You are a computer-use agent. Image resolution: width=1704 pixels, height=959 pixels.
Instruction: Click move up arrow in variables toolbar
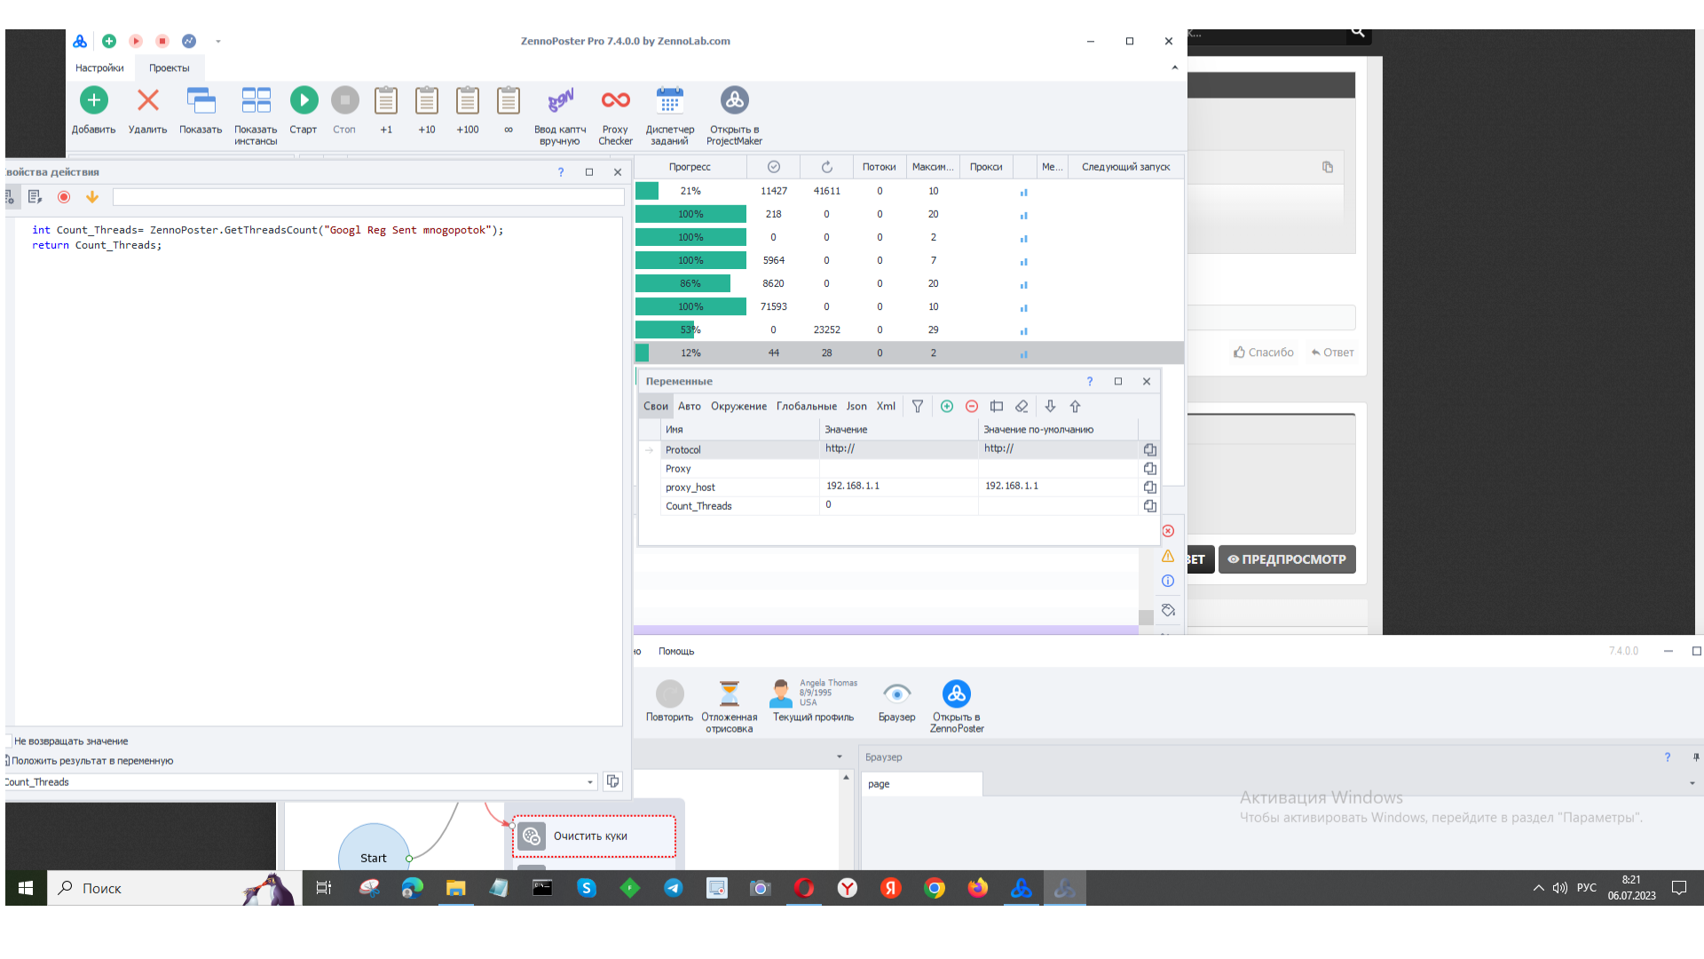1075,407
